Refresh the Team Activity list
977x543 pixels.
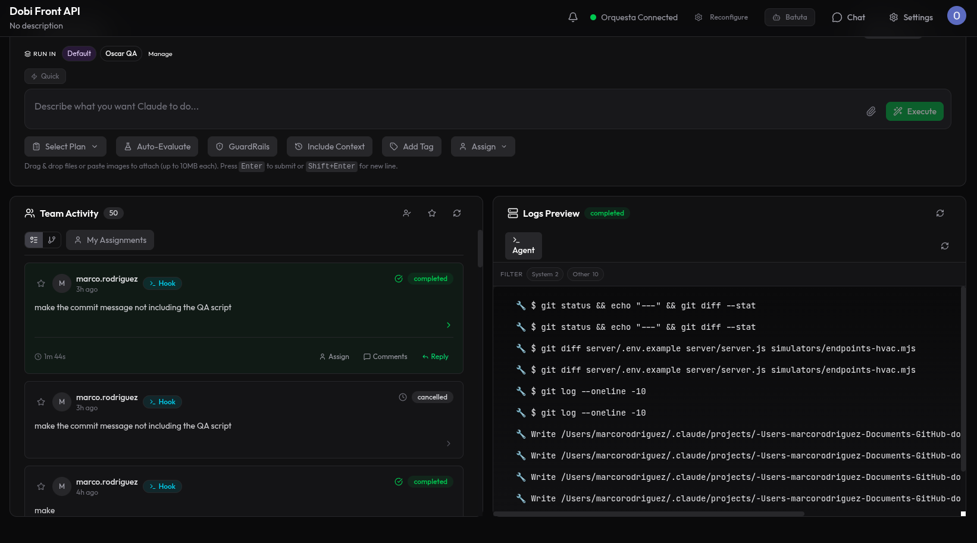pos(457,213)
